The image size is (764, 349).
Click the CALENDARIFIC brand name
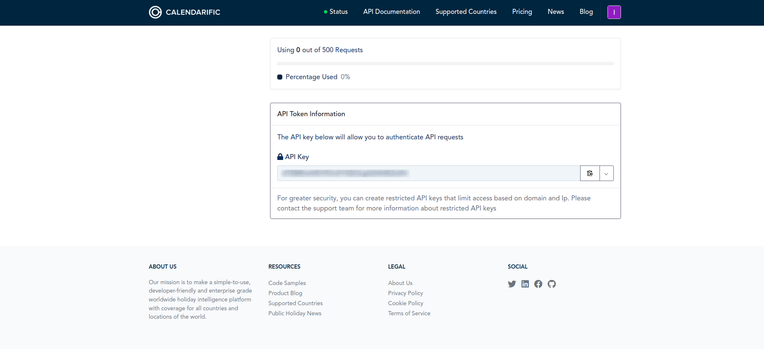point(193,12)
